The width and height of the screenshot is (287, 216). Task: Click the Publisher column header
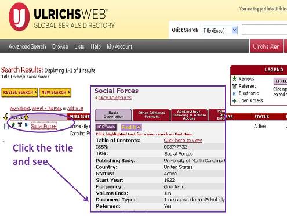point(79,117)
